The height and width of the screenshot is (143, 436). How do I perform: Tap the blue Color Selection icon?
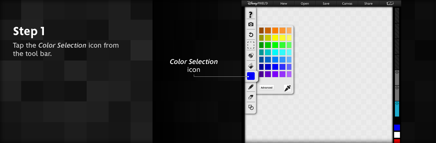(251, 76)
